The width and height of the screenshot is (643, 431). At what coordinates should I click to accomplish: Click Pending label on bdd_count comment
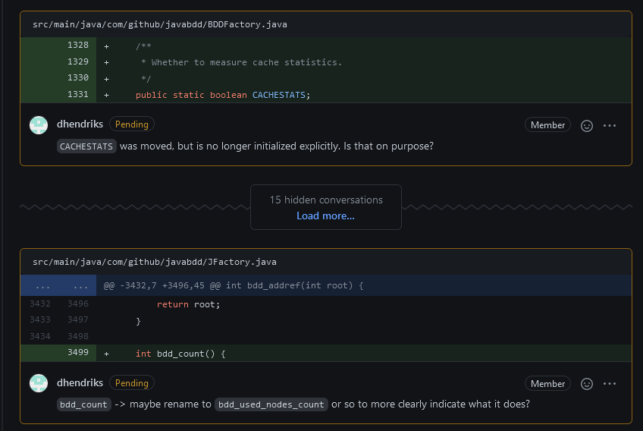tap(132, 382)
